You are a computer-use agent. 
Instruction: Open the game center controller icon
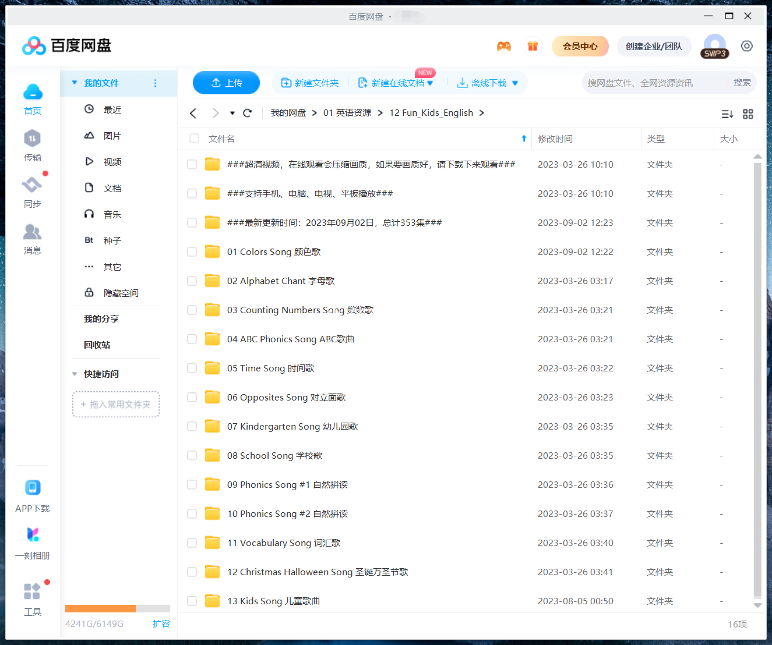pos(504,45)
